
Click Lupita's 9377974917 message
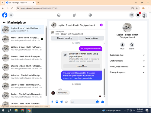63,93
